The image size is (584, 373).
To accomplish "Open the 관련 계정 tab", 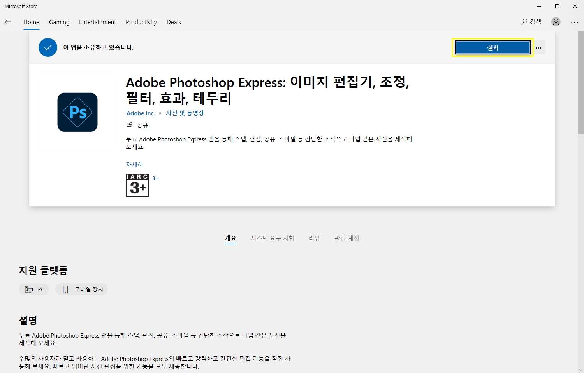I will (x=347, y=238).
